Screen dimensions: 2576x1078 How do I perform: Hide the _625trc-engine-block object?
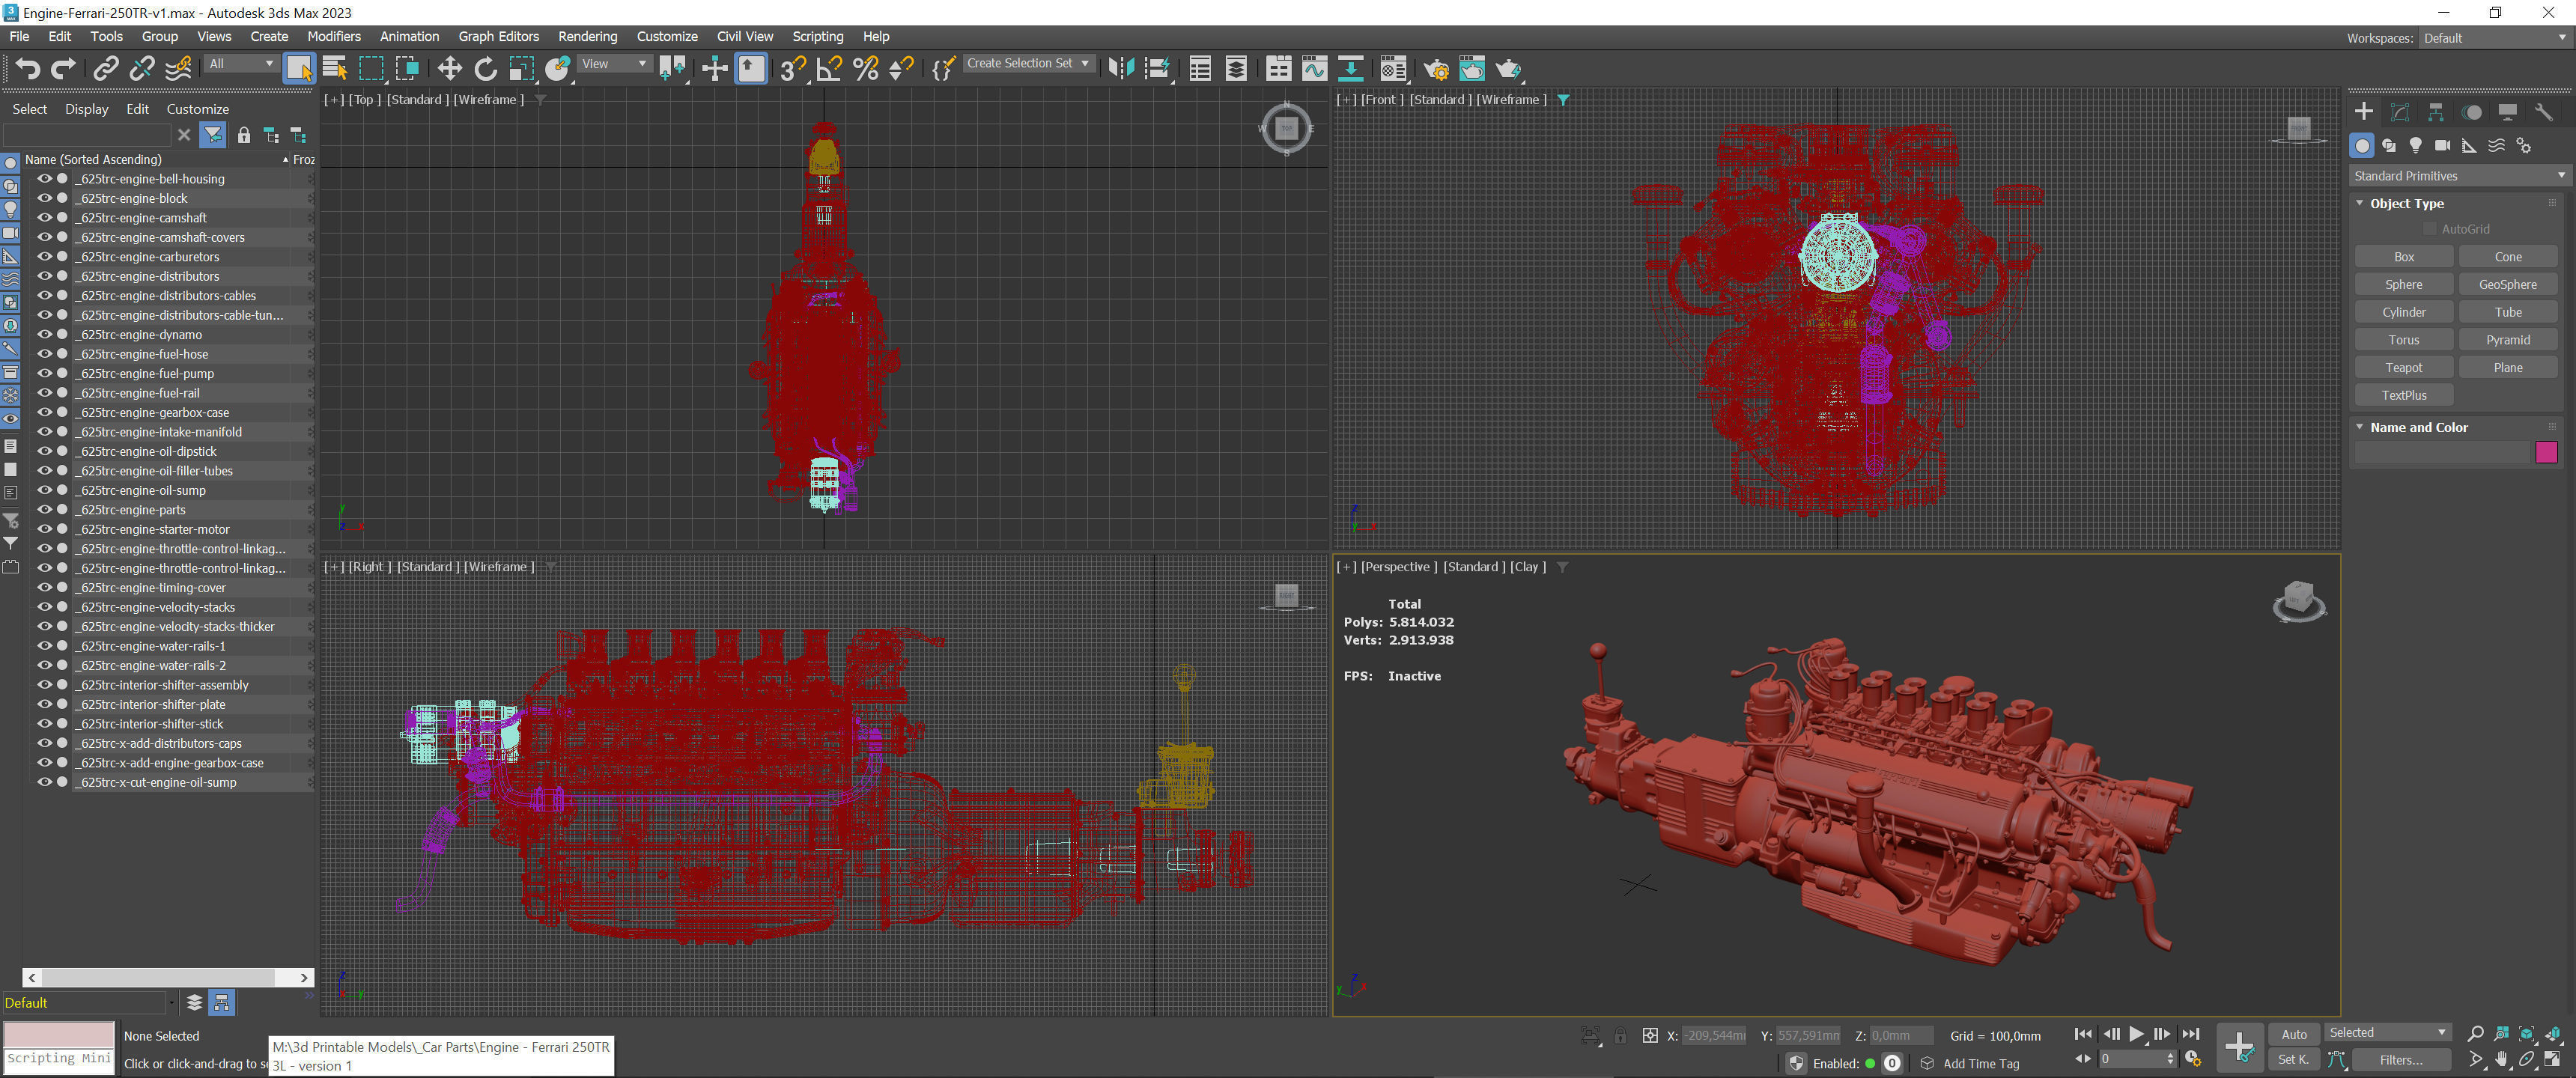tap(44, 198)
